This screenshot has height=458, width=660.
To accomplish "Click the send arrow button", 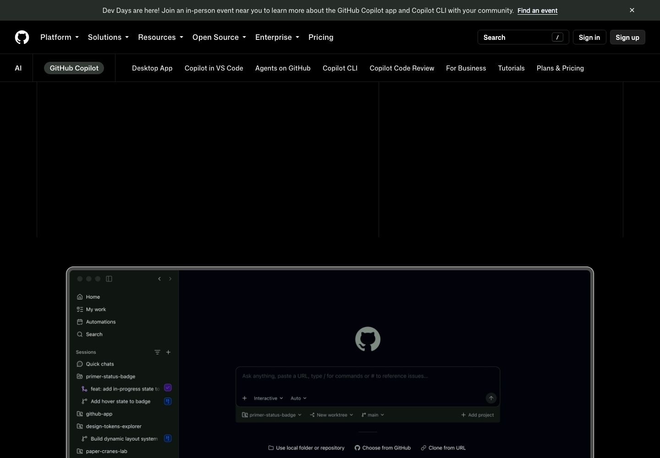I will click(491, 398).
